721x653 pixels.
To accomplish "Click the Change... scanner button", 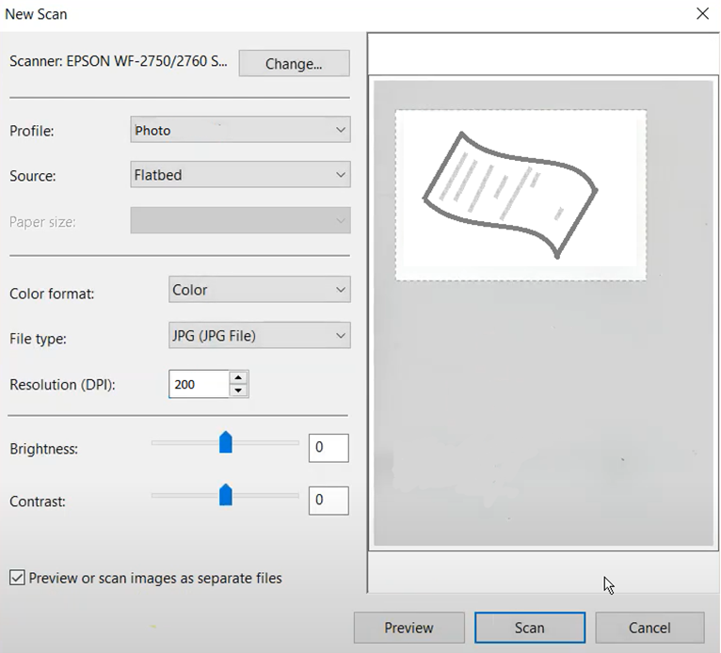I will (x=294, y=63).
